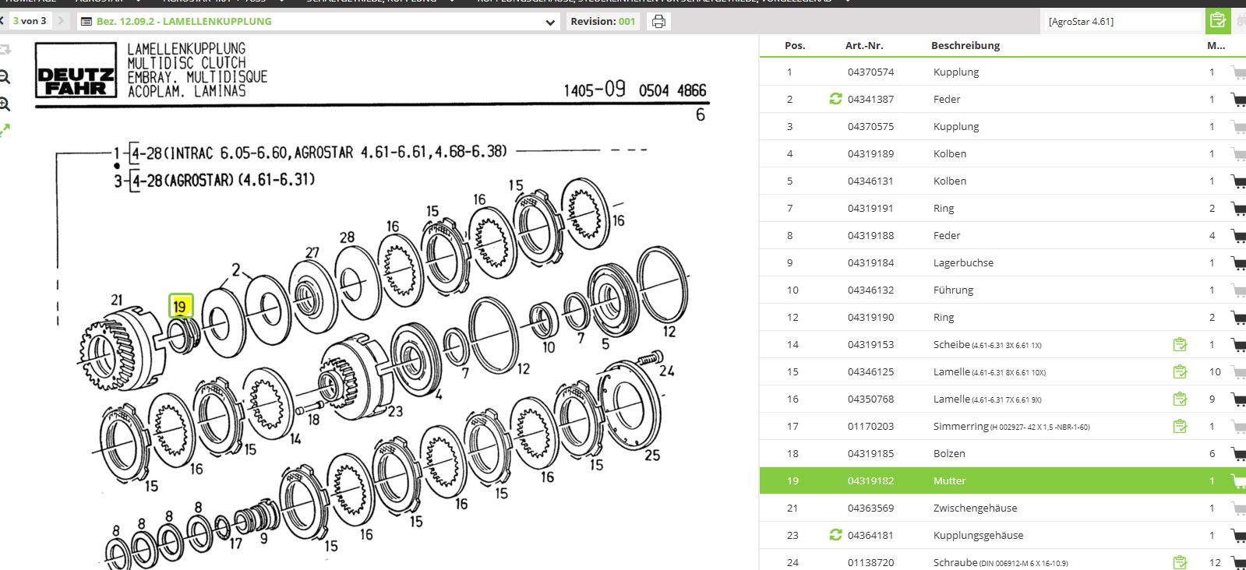This screenshot has width=1246, height=570.
Task: Expand the Bez. 12.09.2 Lamellenkupplung dropdown
Action: point(551,23)
